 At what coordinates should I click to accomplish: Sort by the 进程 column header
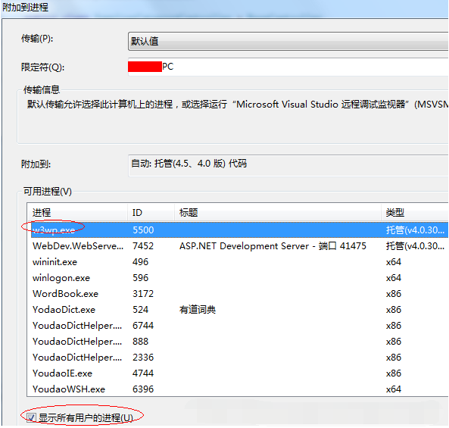coord(77,213)
